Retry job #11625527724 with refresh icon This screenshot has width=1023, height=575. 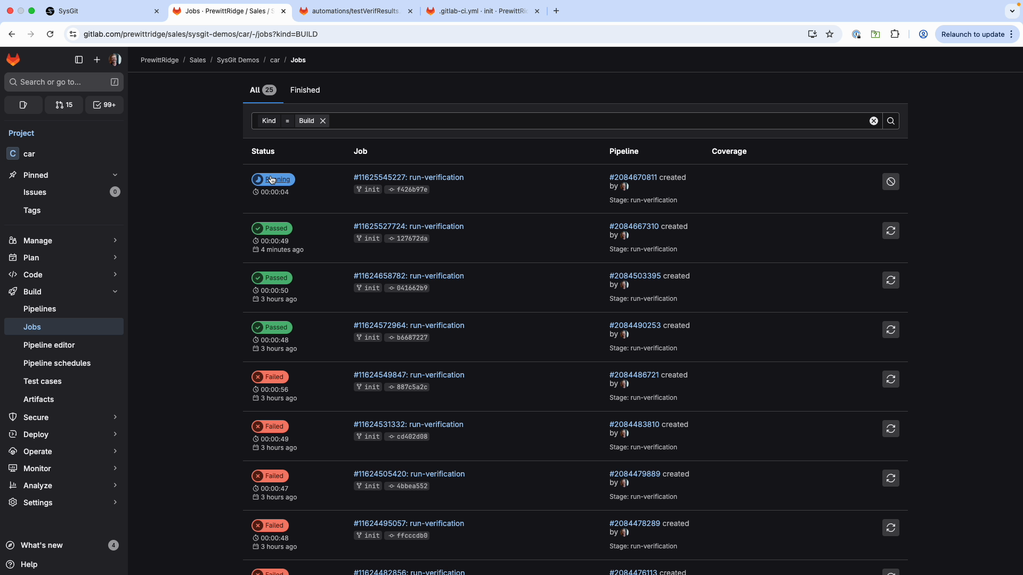tap(890, 231)
